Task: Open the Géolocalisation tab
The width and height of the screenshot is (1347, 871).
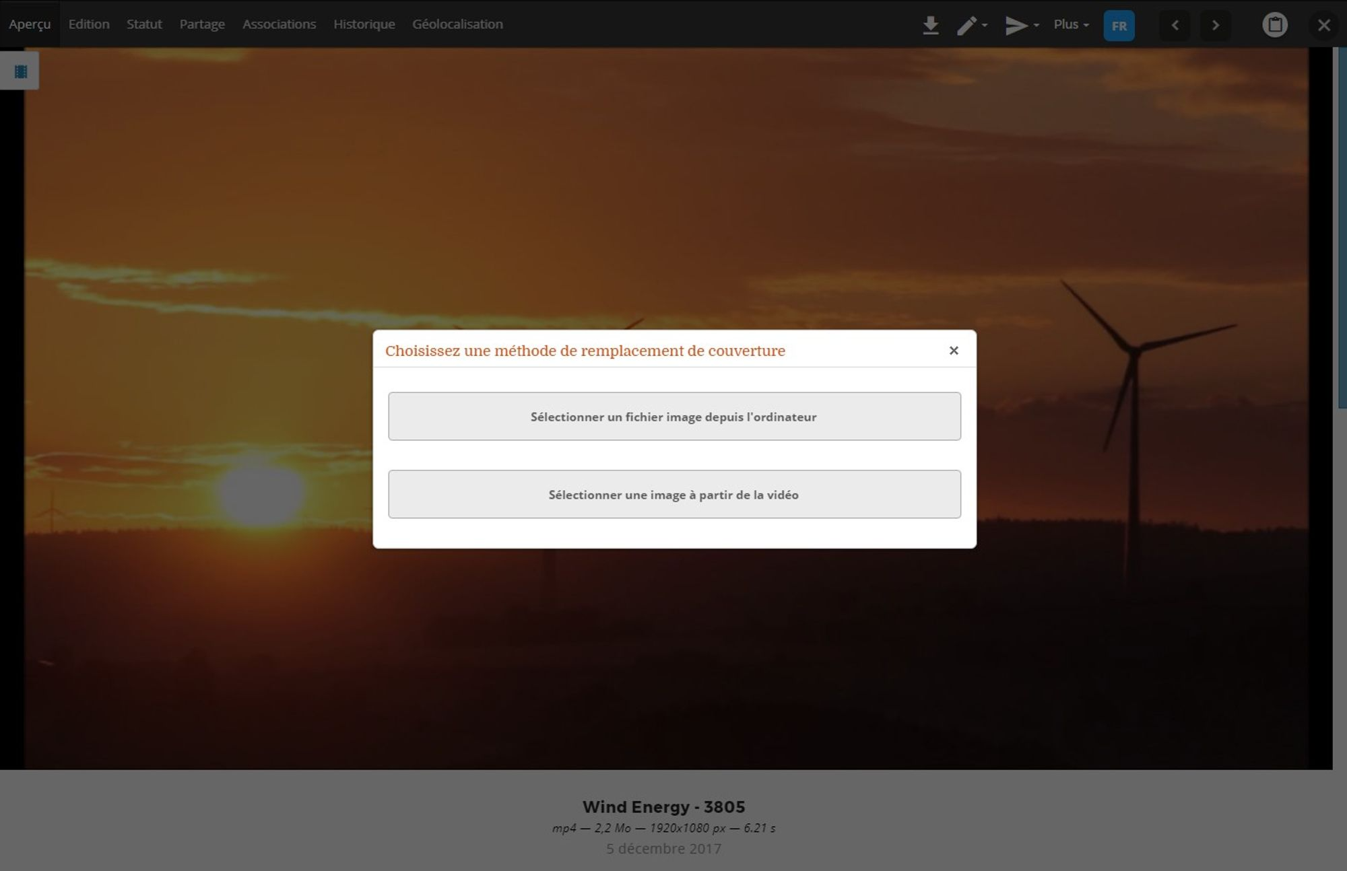Action: tap(457, 24)
